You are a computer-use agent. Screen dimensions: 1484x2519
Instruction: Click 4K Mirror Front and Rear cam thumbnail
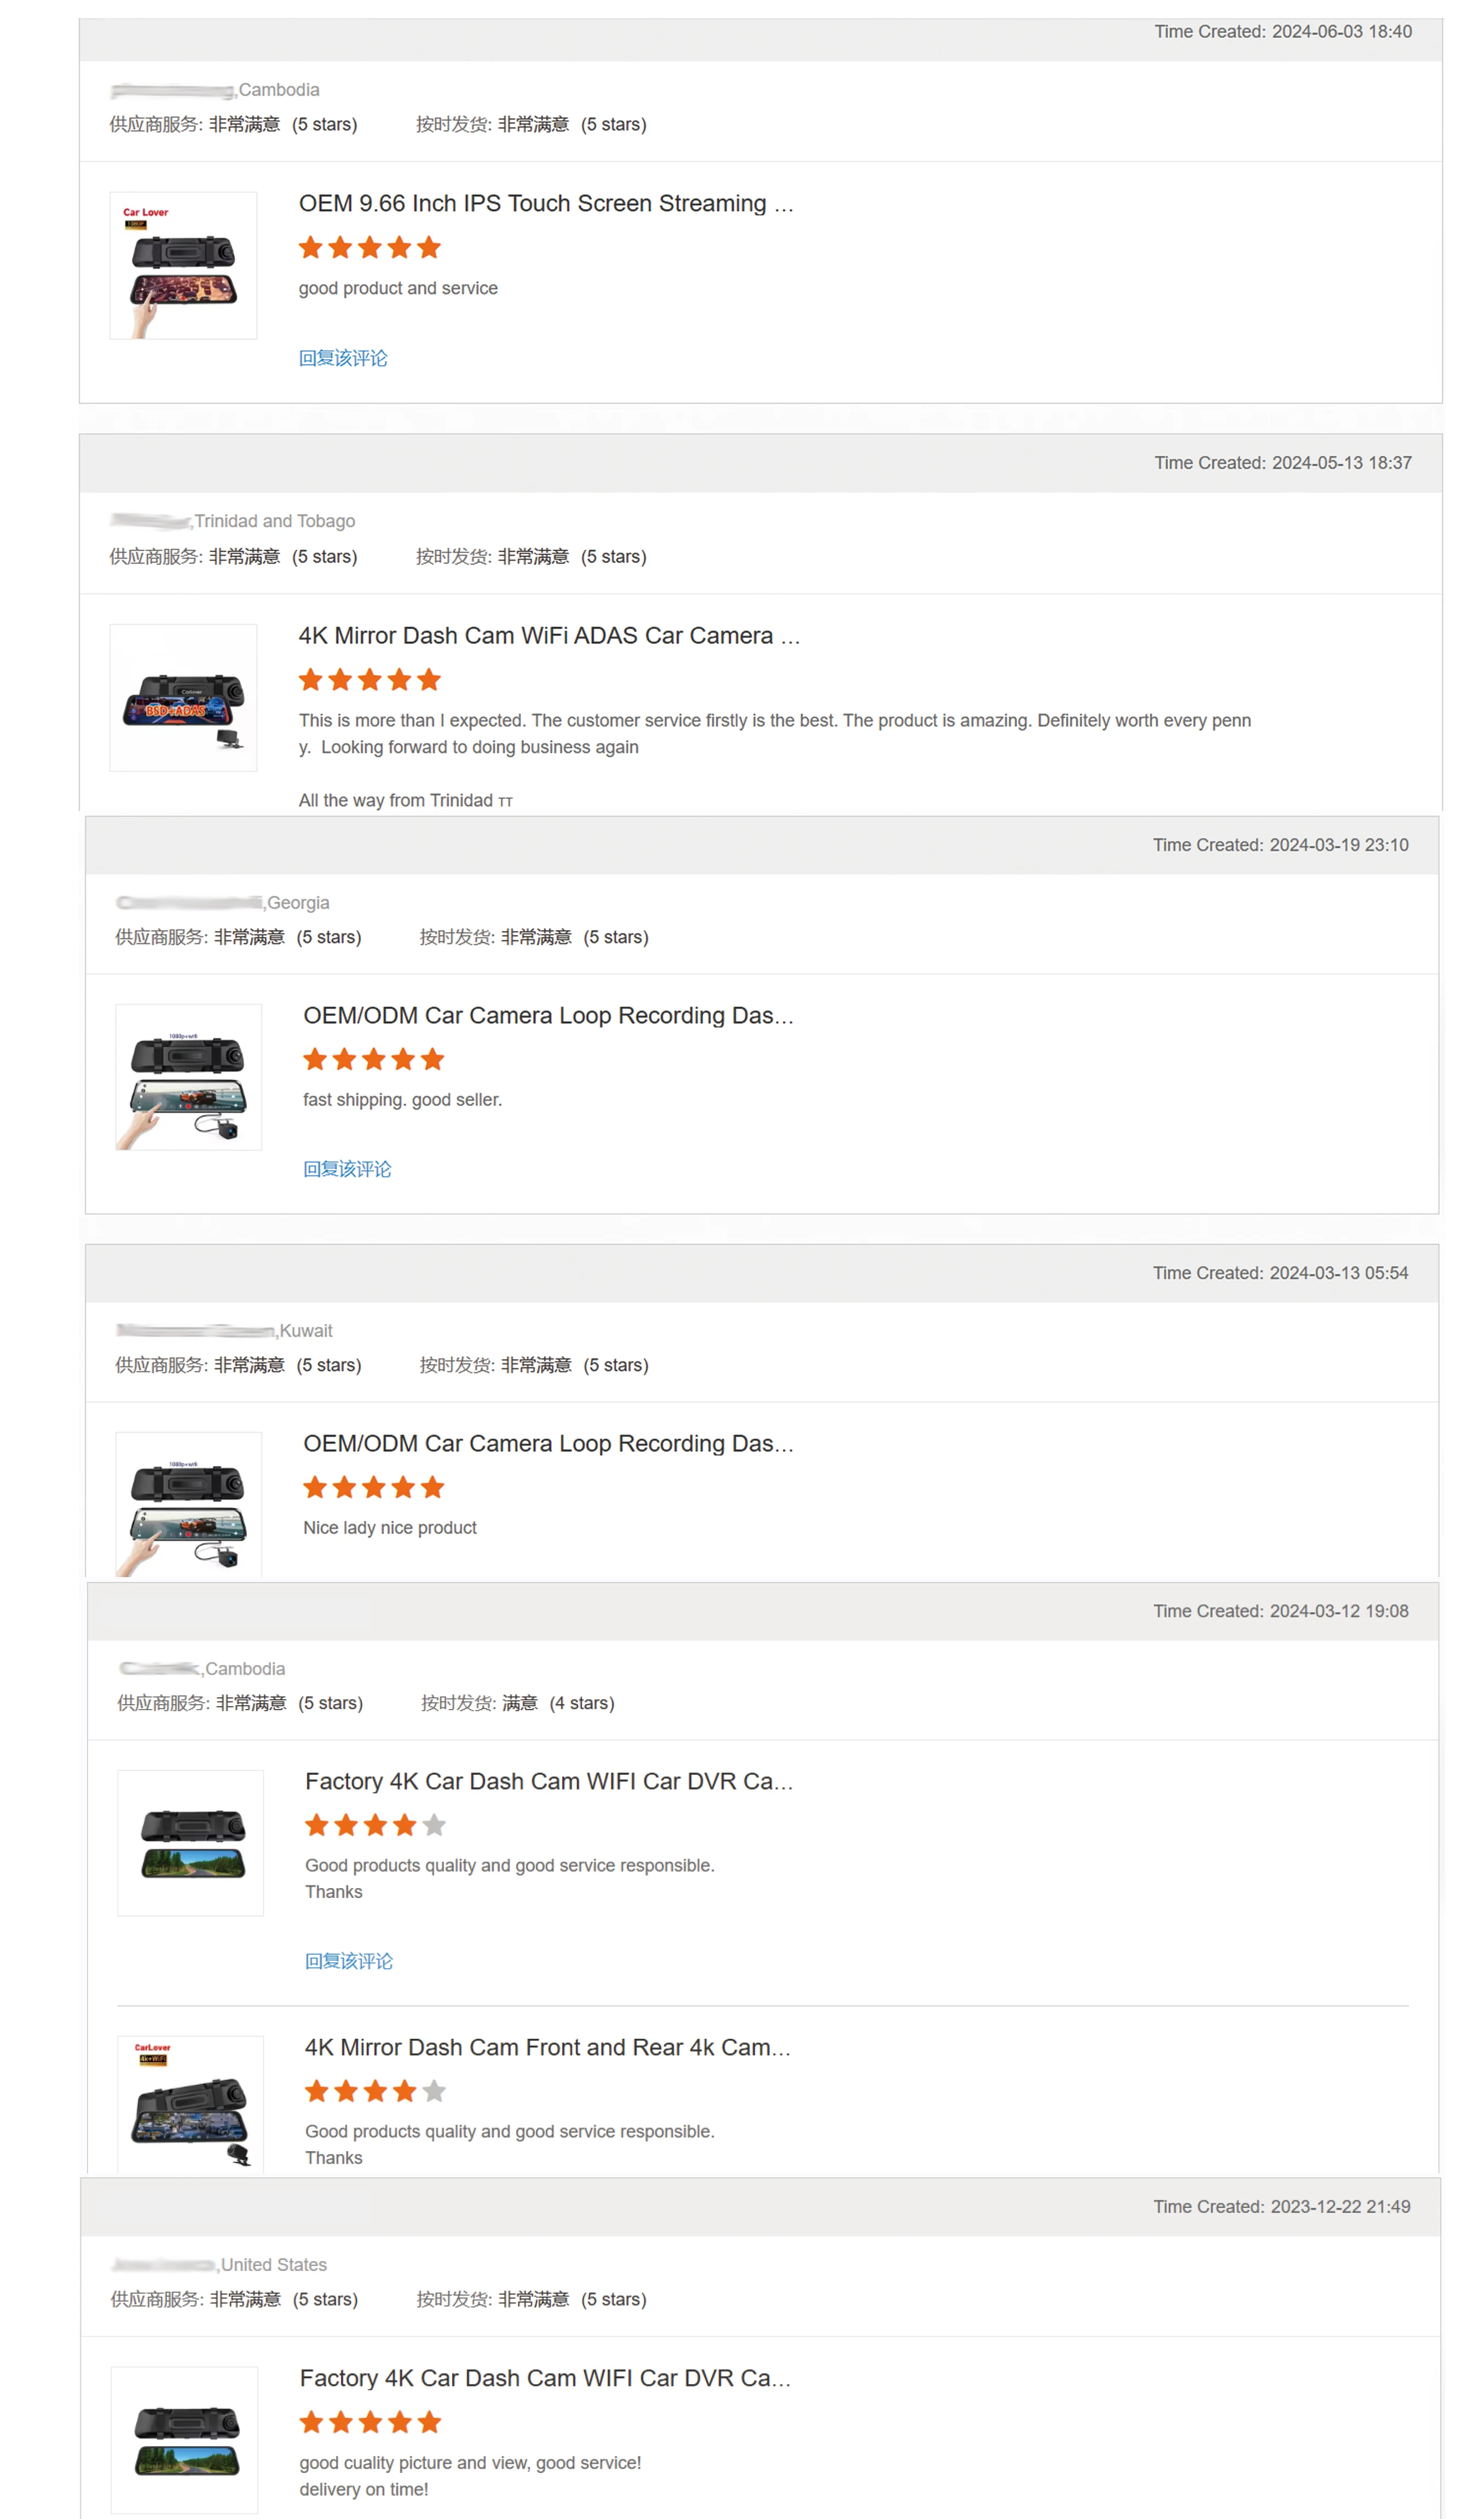(190, 2104)
